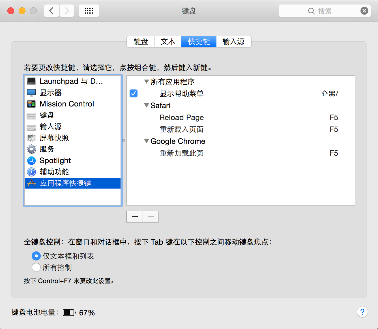This screenshot has height=329, width=378.
Task: Collapse the Safari group triangle
Action: 147,106
